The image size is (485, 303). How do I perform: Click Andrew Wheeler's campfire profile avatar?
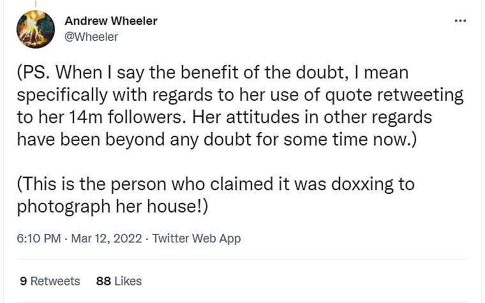35,29
